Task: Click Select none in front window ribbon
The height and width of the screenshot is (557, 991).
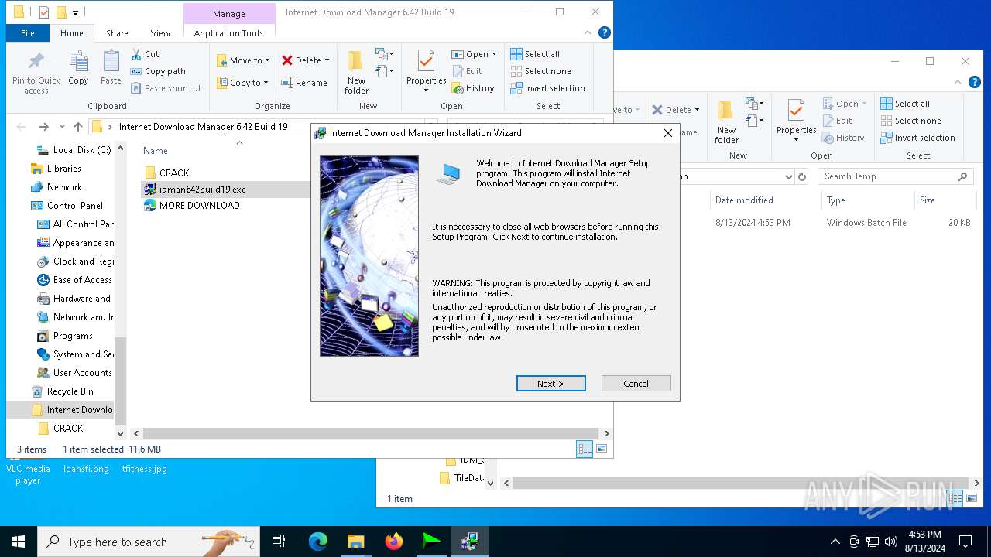Action: [x=540, y=71]
